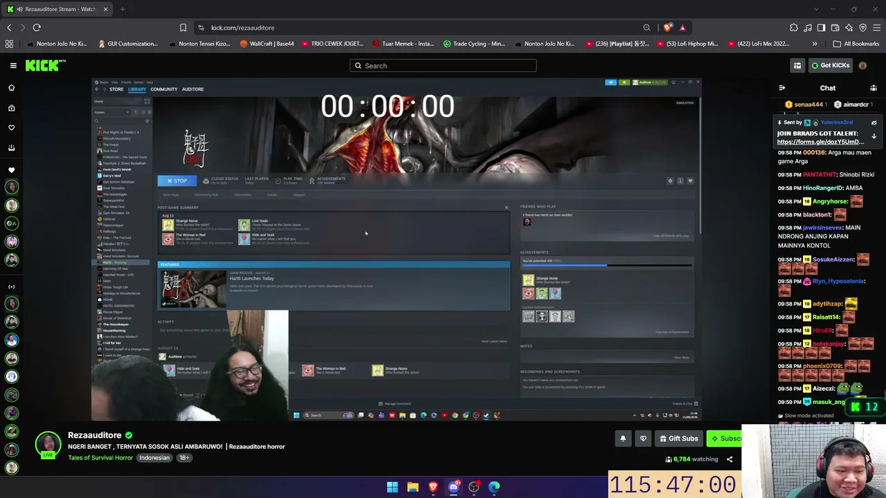This screenshot has height=498, width=886.
Task: Expand the pinned message with down arrow
Action: tap(874, 136)
